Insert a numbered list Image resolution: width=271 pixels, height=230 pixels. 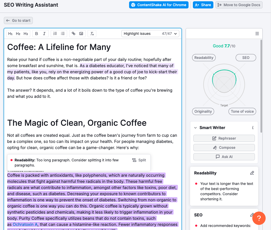[55, 34]
